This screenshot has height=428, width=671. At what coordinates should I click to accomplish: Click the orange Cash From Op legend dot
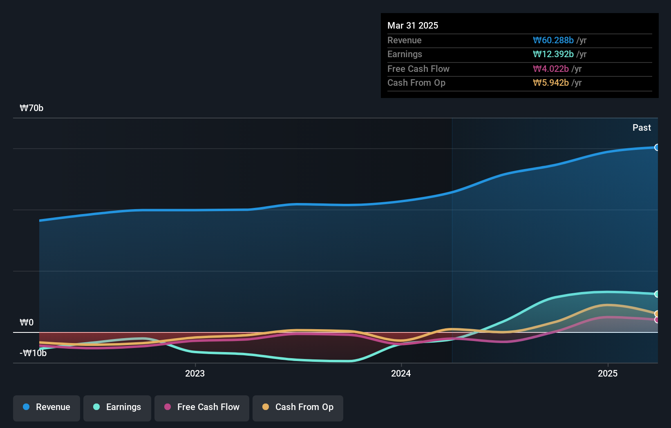[x=266, y=407]
